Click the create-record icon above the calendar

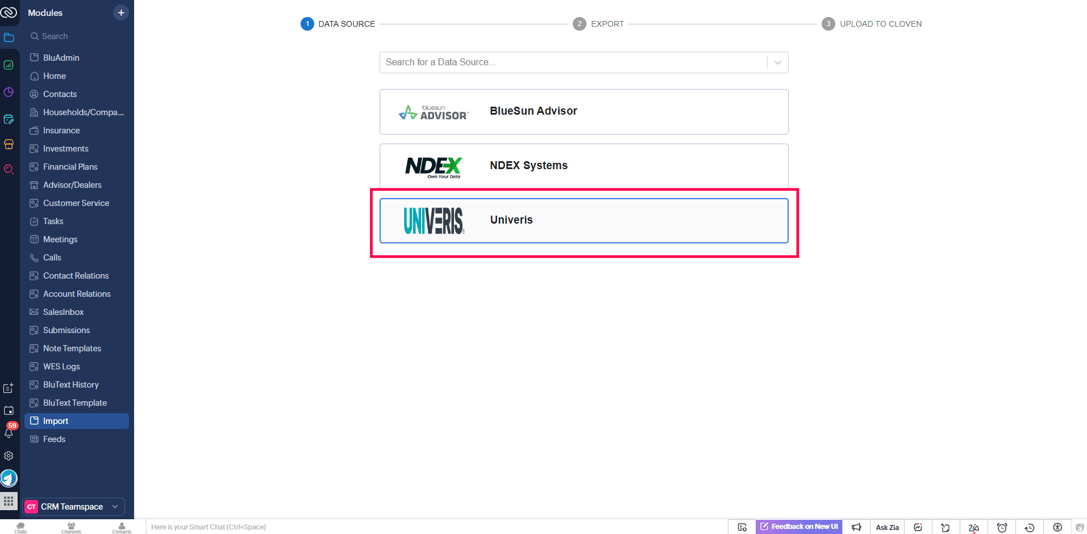coord(9,388)
